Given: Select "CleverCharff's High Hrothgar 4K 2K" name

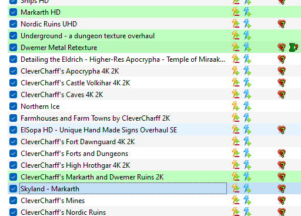Looking at the screenshot, I should pos(75,165).
